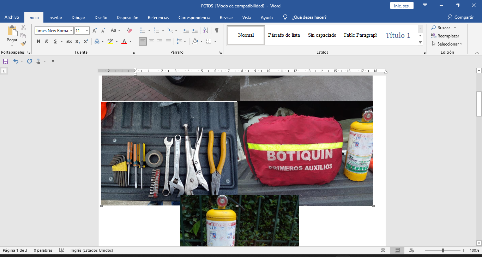Switch to the Referencias tab

click(158, 17)
